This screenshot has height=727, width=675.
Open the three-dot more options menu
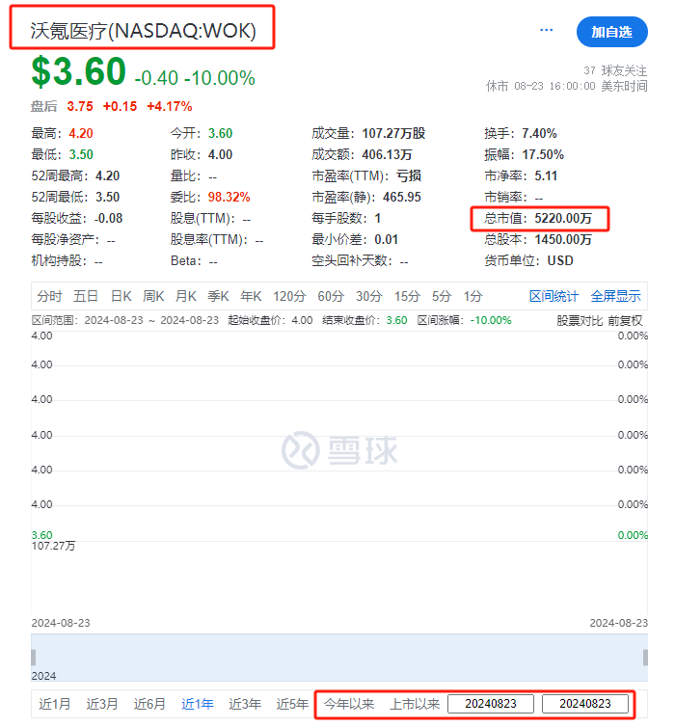click(x=546, y=30)
